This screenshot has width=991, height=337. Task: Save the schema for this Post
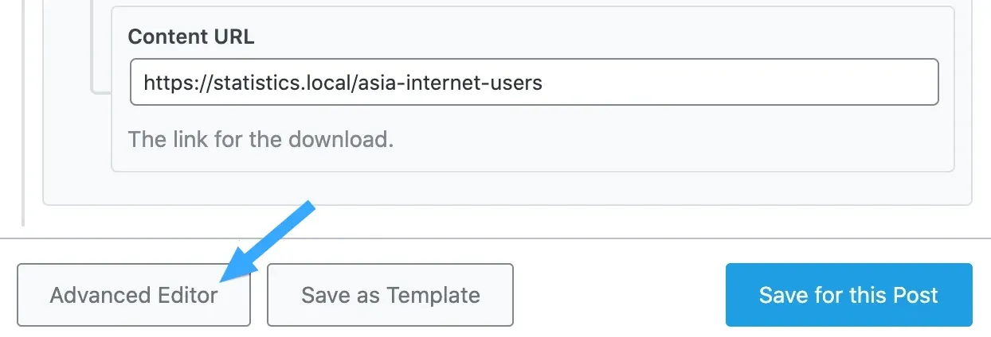pyautogui.click(x=848, y=295)
